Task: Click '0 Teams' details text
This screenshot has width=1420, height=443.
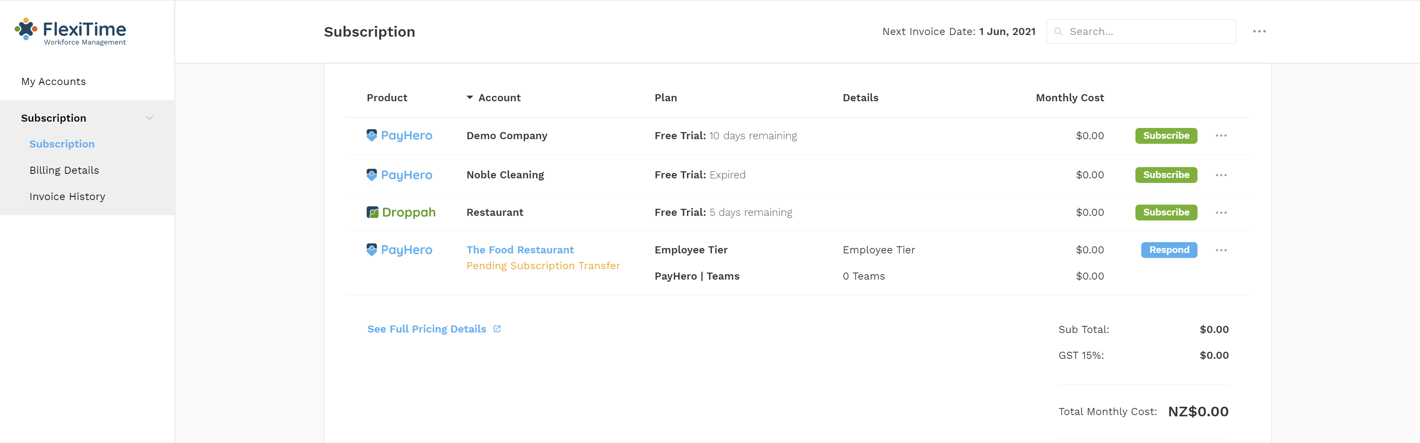Action: coord(863,276)
